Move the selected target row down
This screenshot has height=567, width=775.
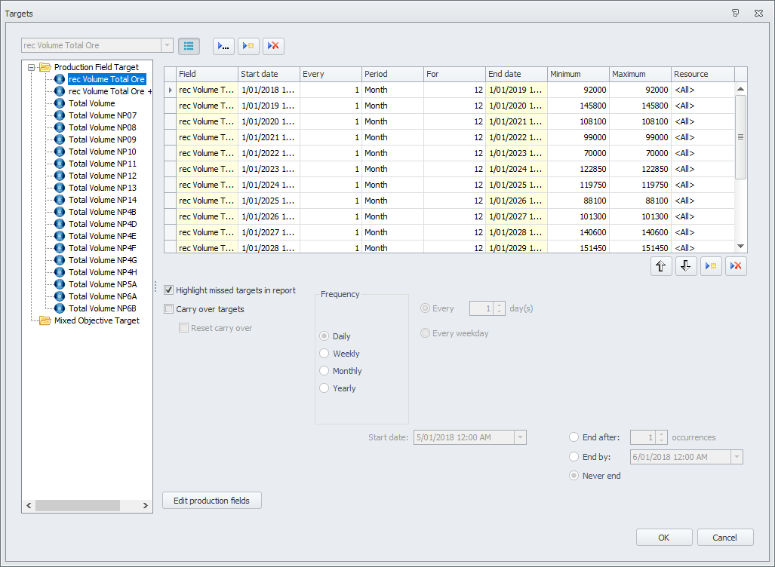[686, 265]
